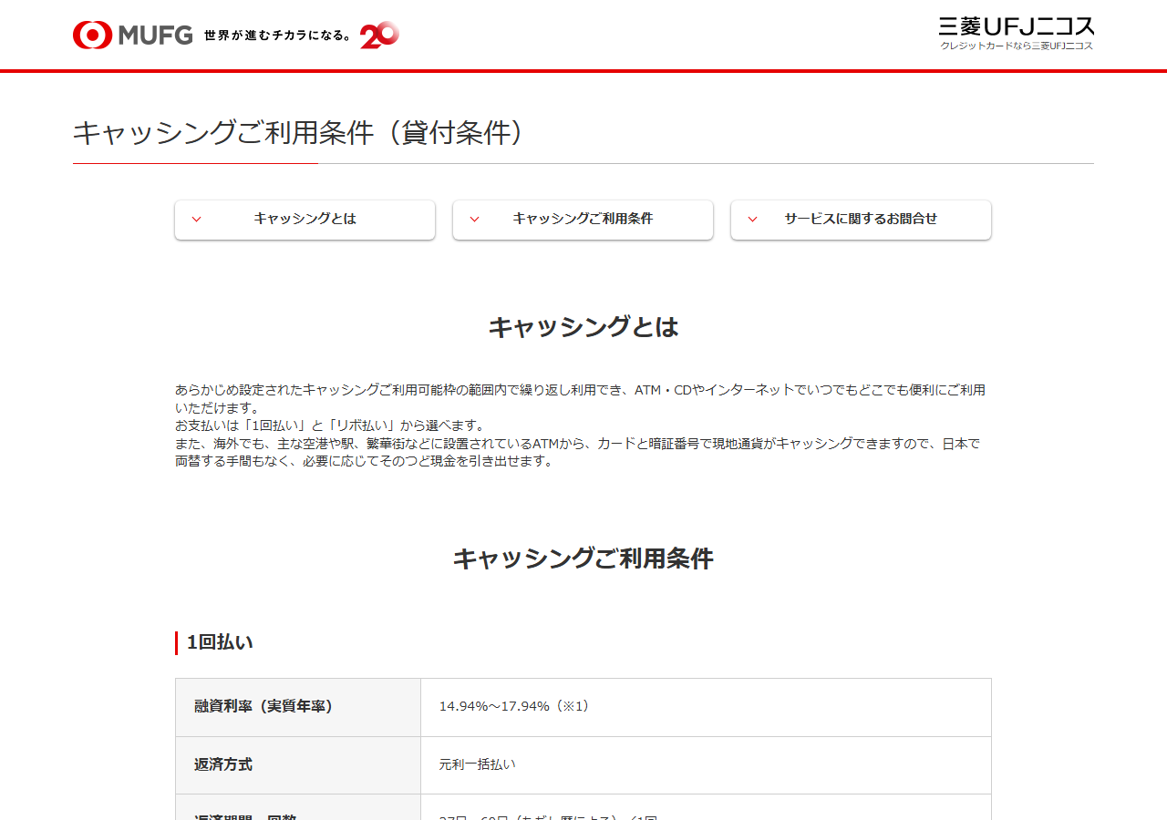Click the red chevron beside サービスに関するお問合せ button

tap(752, 220)
